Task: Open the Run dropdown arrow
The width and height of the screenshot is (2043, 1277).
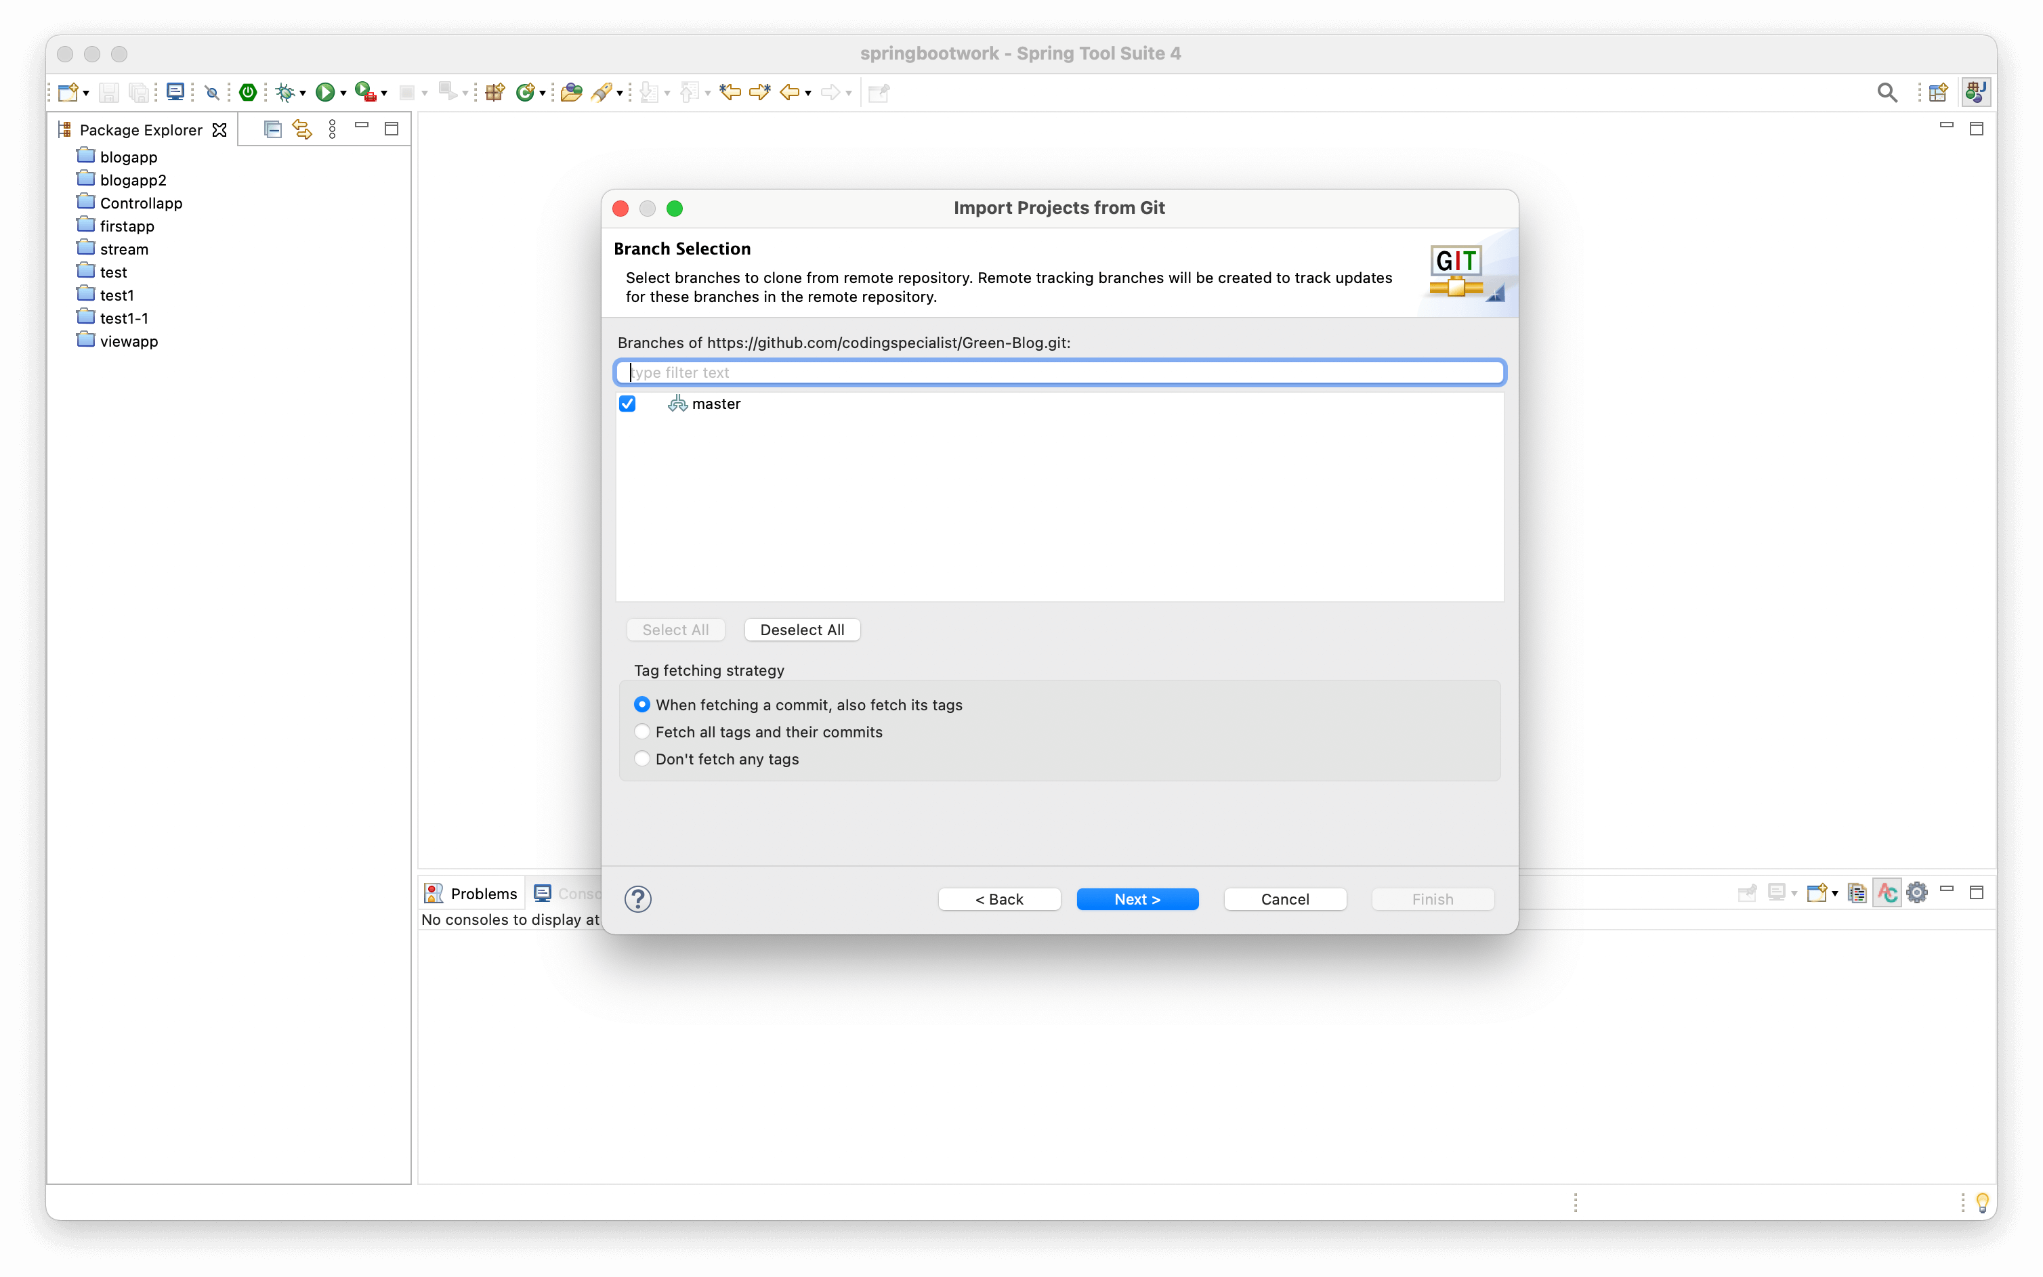Action: pyautogui.click(x=343, y=93)
